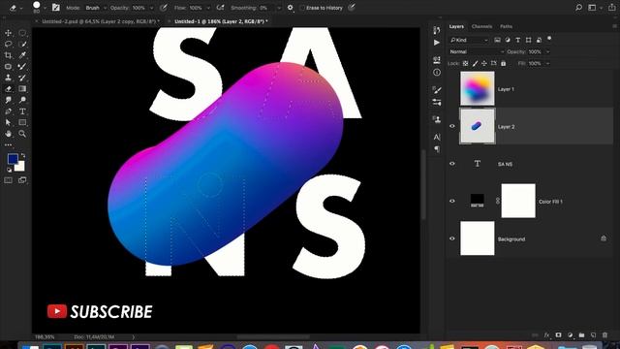Toggle pressure for opacity
Screen dimensions: 620x349
[164, 8]
